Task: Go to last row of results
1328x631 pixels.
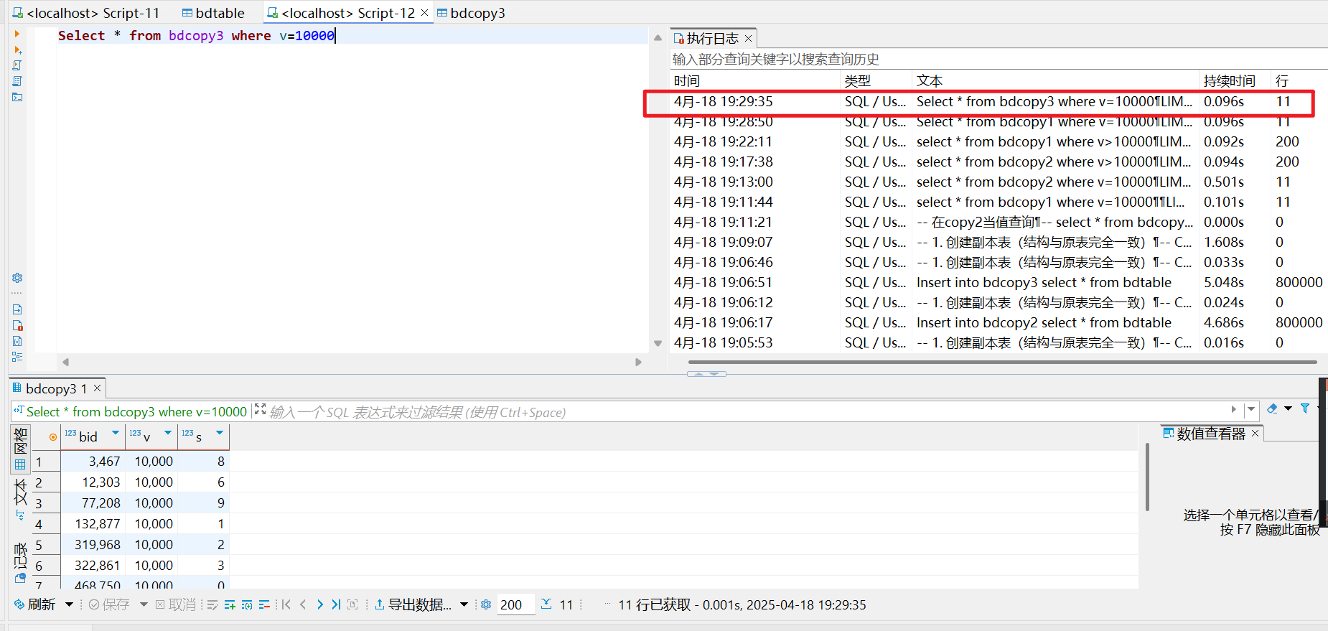Action: [336, 605]
